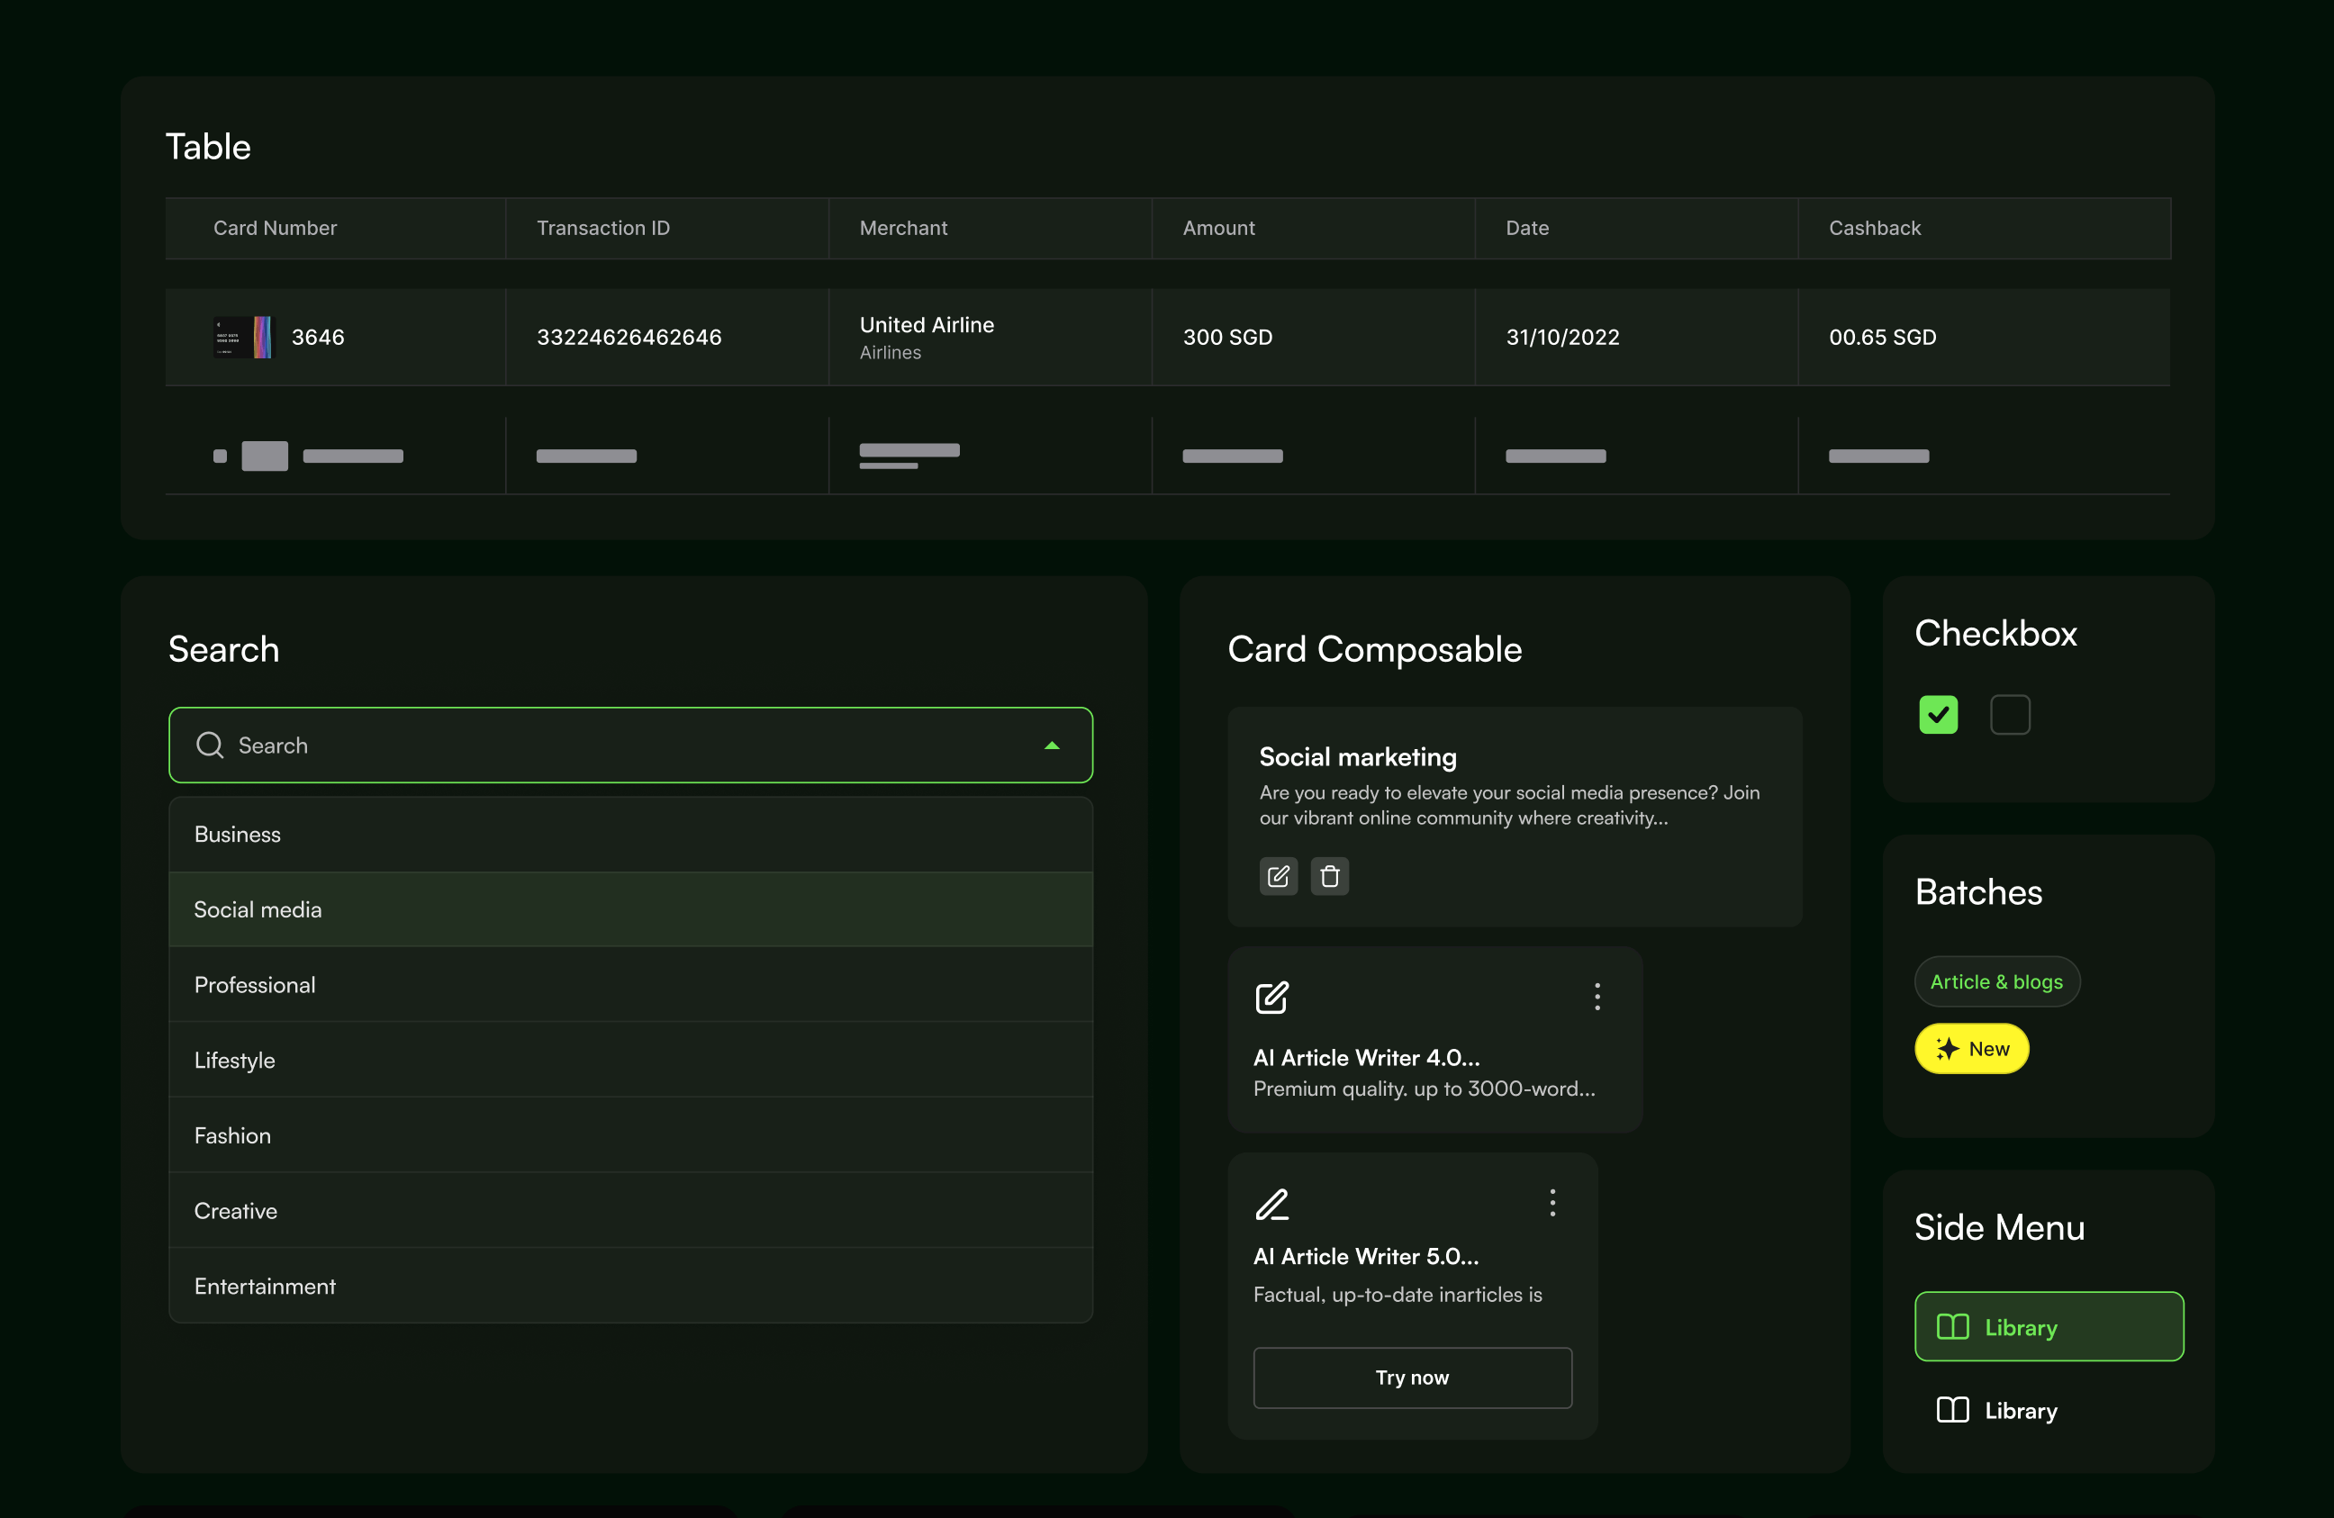Click the Try now button

coord(1411,1377)
